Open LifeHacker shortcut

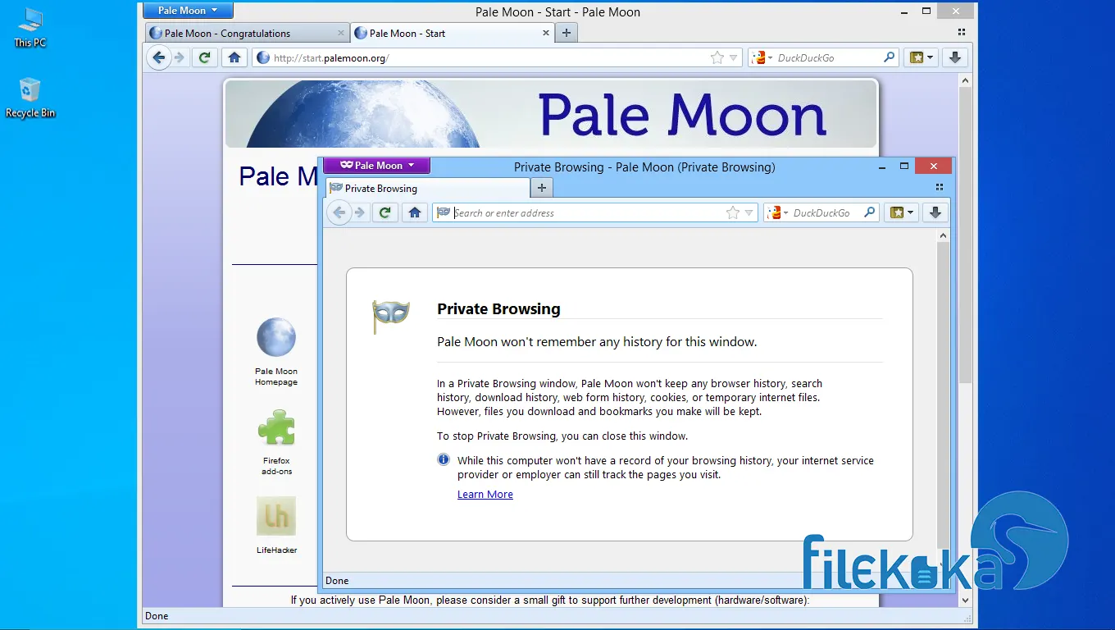(x=276, y=525)
